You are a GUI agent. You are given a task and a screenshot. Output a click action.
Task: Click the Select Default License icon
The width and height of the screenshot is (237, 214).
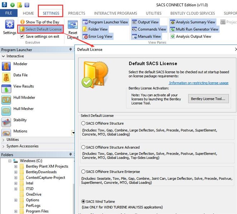pyautogui.click(x=23, y=29)
